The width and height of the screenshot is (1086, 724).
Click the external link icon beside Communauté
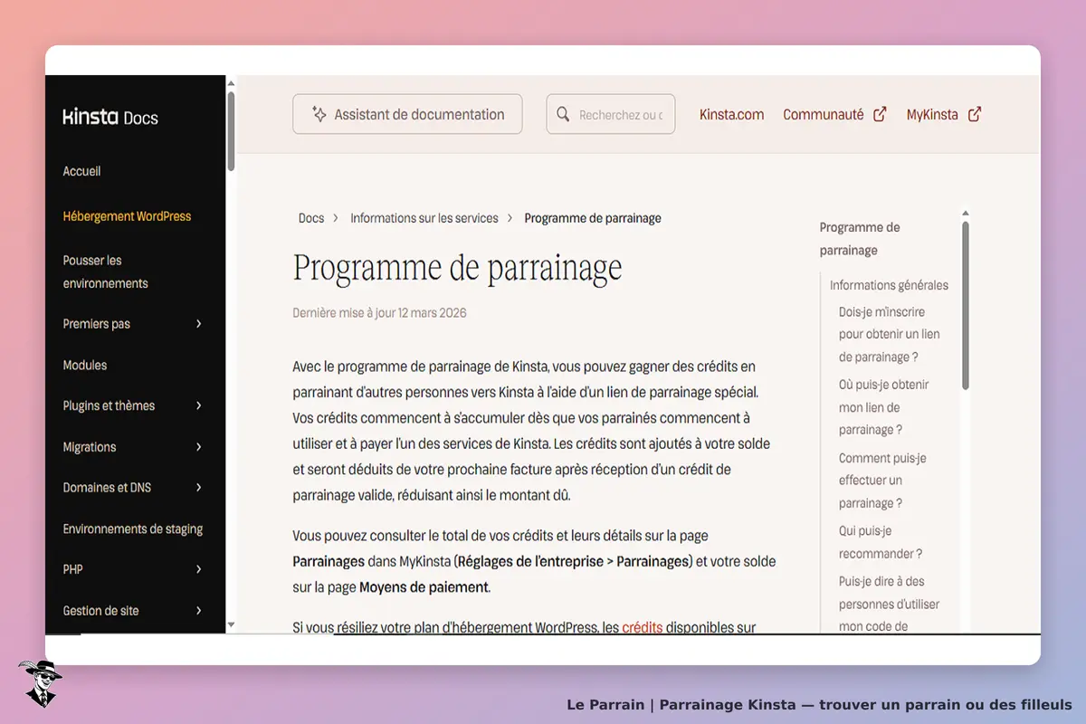tap(880, 115)
